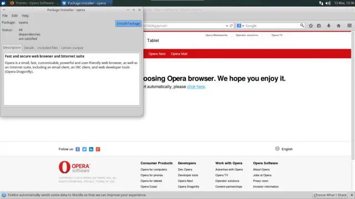Open the Edit menu in Package Installer
This screenshot has width=355, height=199.
[14, 15]
